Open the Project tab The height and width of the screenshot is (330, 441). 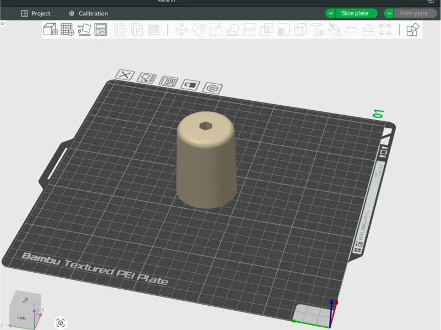coord(36,13)
